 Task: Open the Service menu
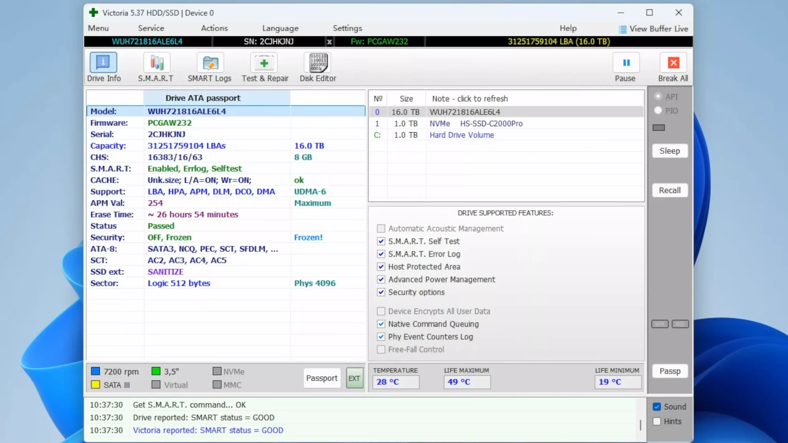151,28
